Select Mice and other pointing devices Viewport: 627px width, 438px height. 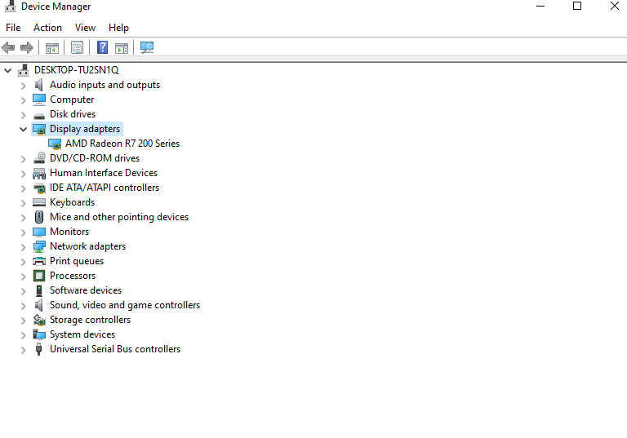tap(118, 217)
